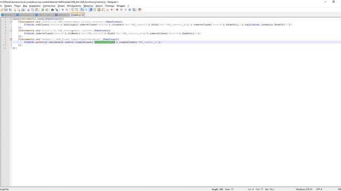Stop macro recording toolbar icon
Image resolution: width=341 pixels, height=191 pixels.
(x=121, y=10)
